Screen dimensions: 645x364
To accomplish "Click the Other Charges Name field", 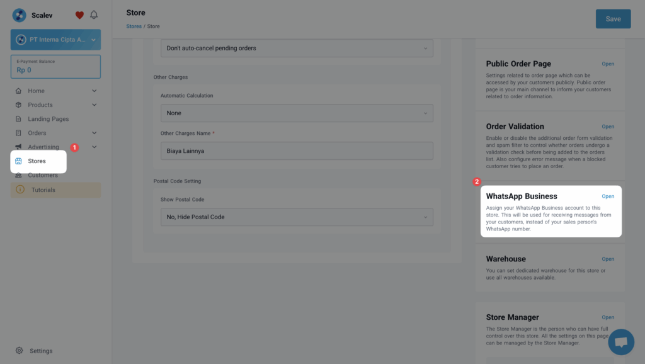I will [x=297, y=151].
